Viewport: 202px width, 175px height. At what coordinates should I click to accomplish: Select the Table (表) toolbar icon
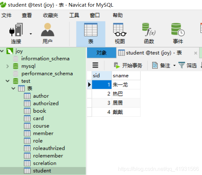[x=91, y=34]
